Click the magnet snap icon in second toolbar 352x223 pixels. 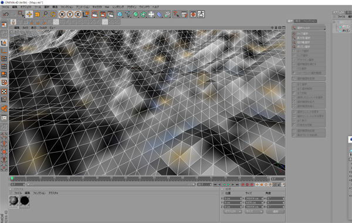[13, 22]
